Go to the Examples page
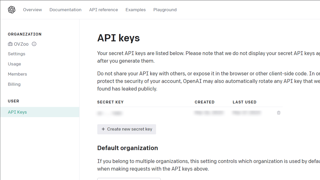Image resolution: width=320 pixels, height=180 pixels. [135, 10]
